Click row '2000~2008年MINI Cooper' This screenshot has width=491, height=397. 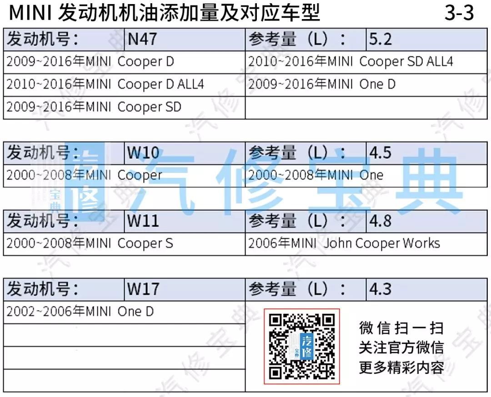click(124, 176)
